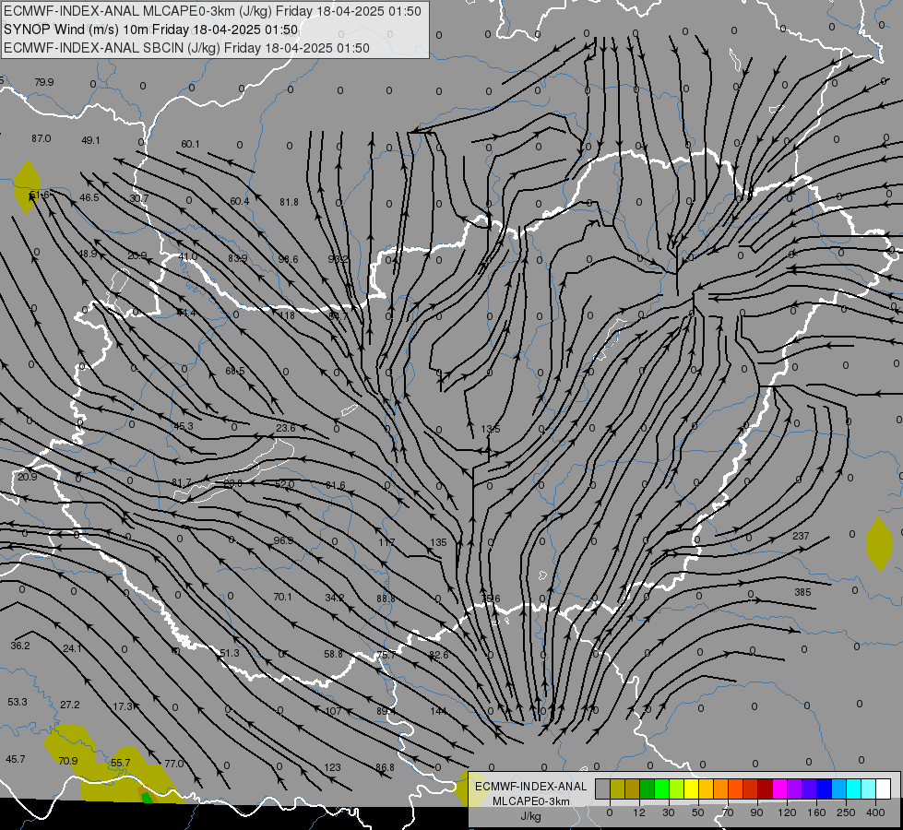Click the legend scale value 400

point(875,812)
